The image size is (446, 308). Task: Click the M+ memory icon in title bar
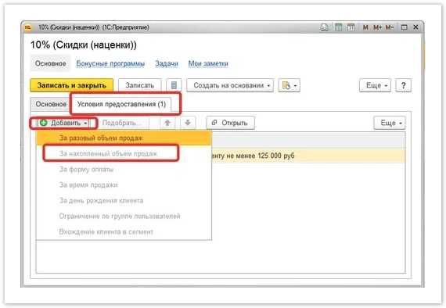pyautogui.click(x=377, y=27)
